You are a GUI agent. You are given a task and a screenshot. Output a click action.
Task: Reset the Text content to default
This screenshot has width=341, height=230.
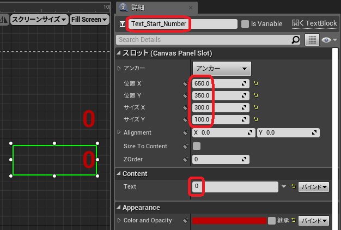click(x=294, y=186)
